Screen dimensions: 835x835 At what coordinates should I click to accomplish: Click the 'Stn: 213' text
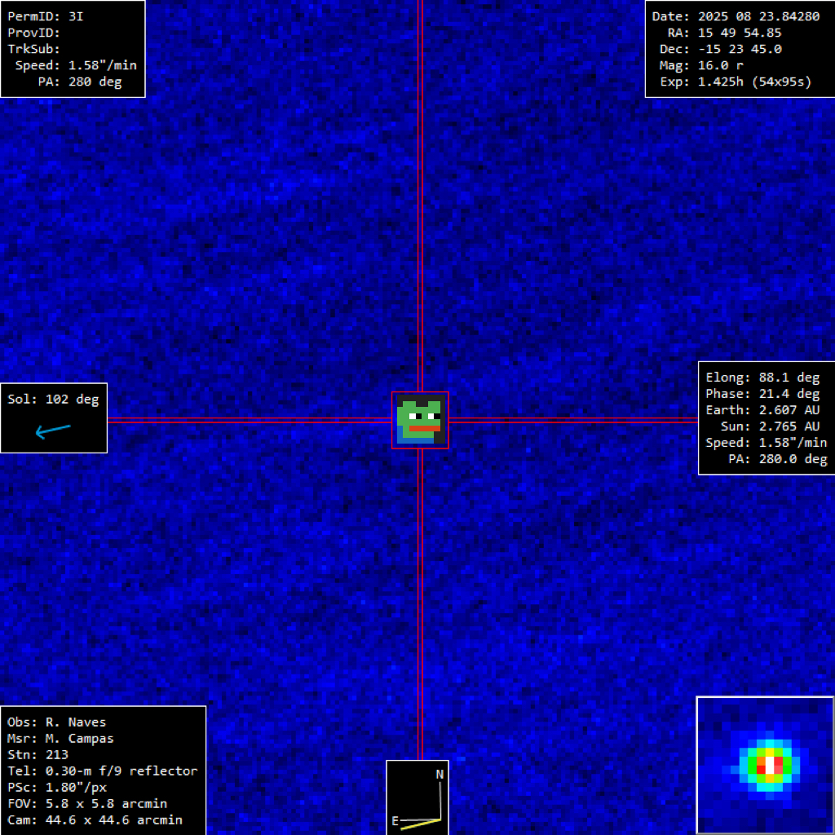point(38,755)
